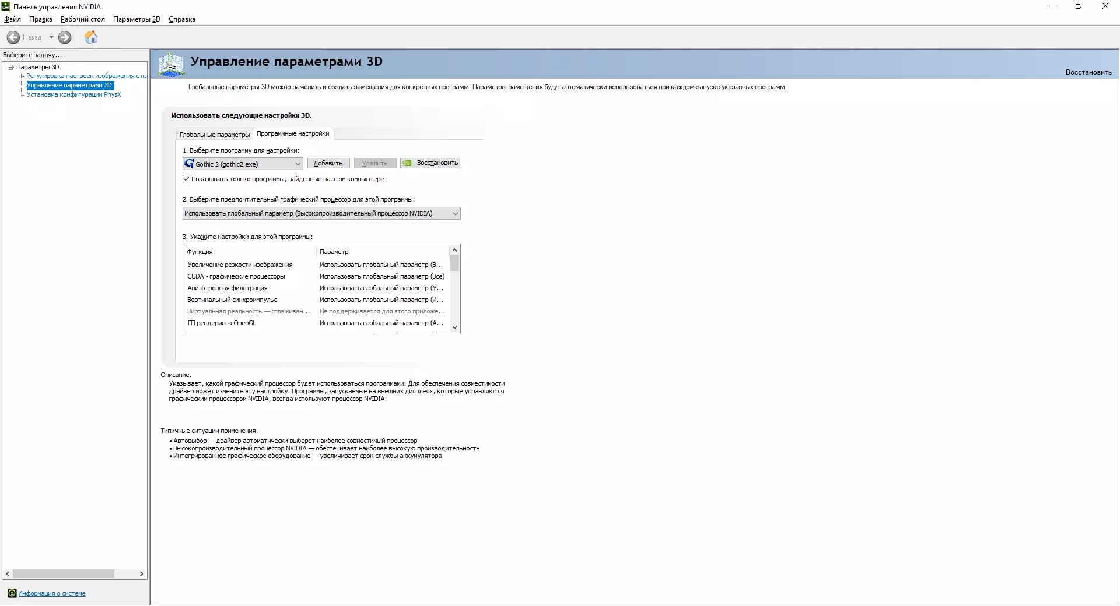Click the Параметр column header
Image resolution: width=1120 pixels, height=606 pixels.
pyautogui.click(x=383, y=252)
